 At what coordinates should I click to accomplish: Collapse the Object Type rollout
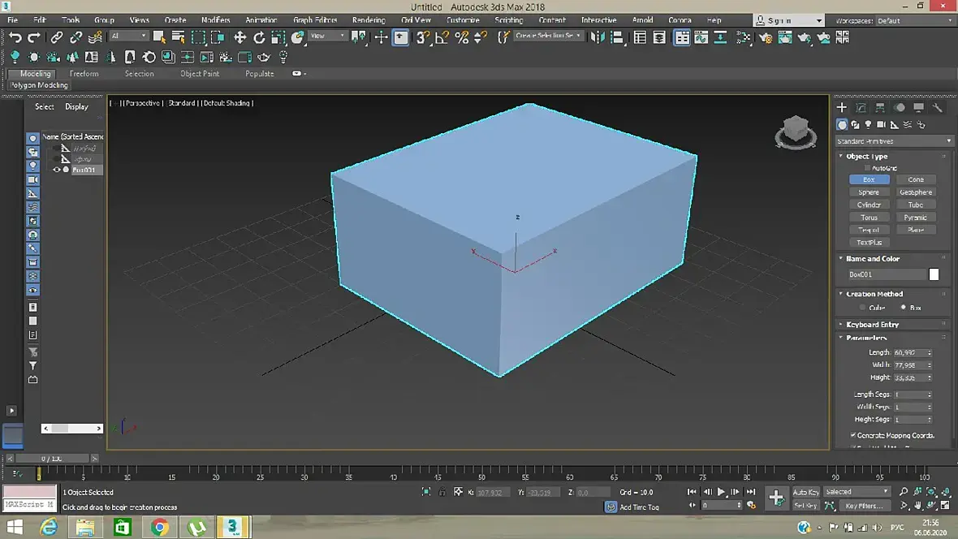click(841, 157)
